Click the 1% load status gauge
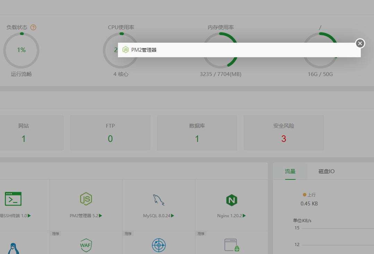The image size is (374, 254). [22, 50]
